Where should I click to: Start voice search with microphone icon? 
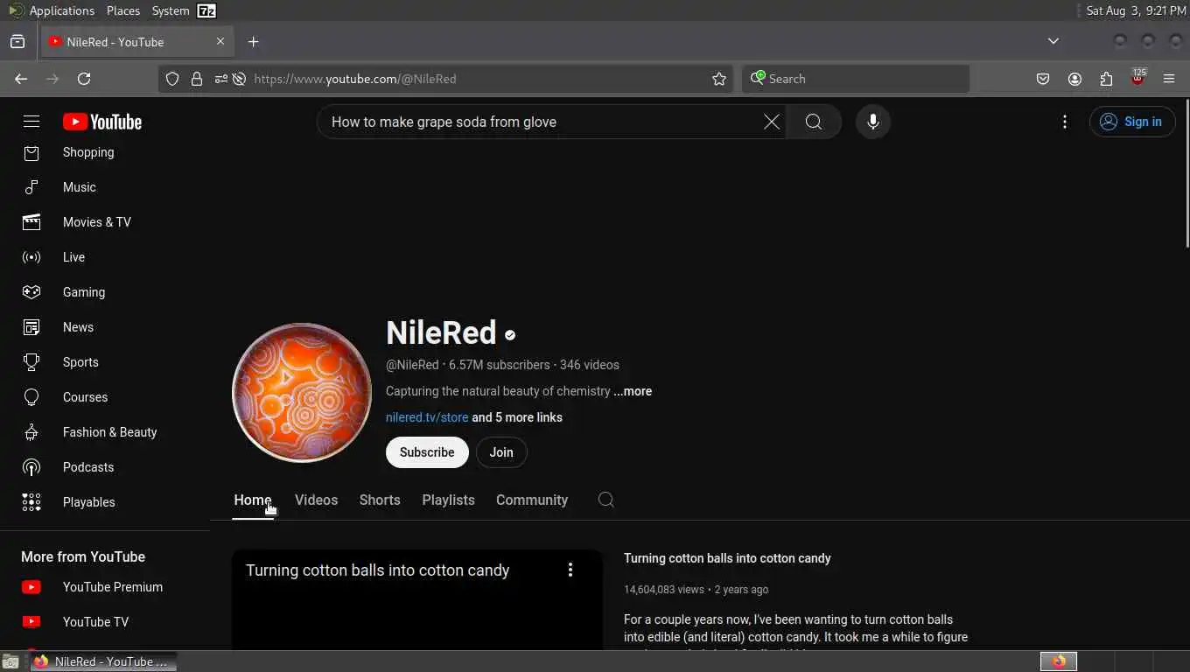(x=872, y=122)
